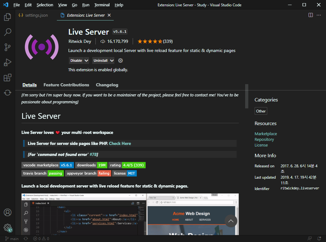Viewport: 326px width, 242px height.
Task: Open the editor More Actions menu
Action: pos(319,15)
